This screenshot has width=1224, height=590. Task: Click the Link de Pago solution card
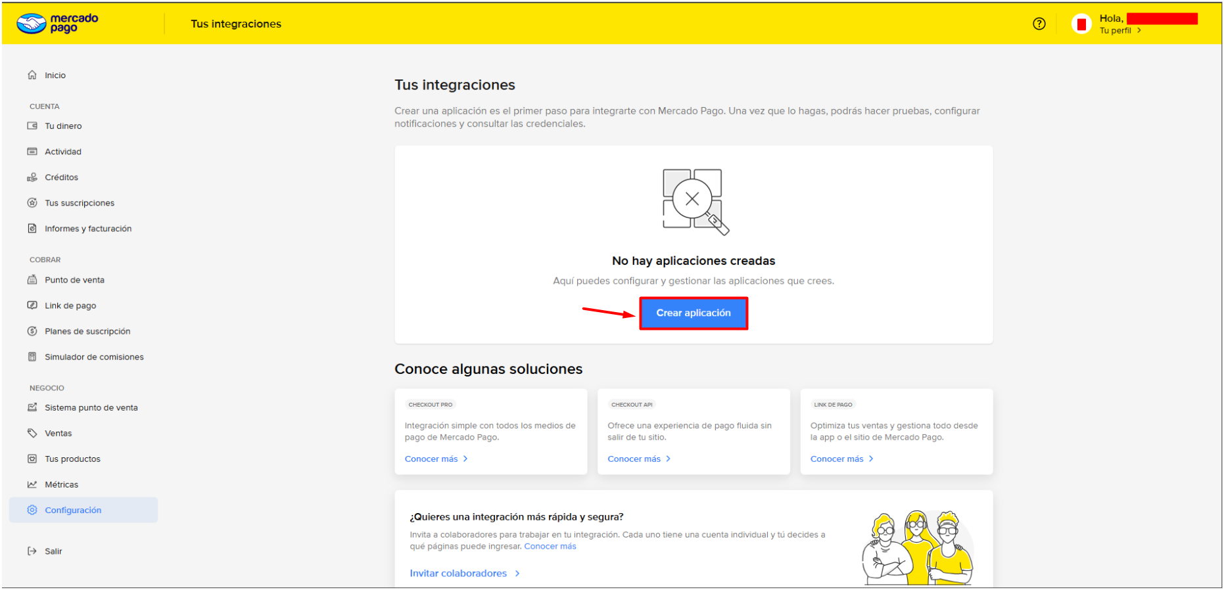(x=897, y=432)
